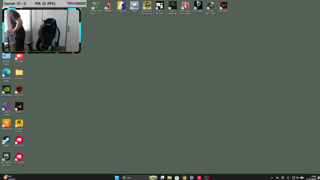Click the 90₺ (0.09%) progress text

point(45,3)
